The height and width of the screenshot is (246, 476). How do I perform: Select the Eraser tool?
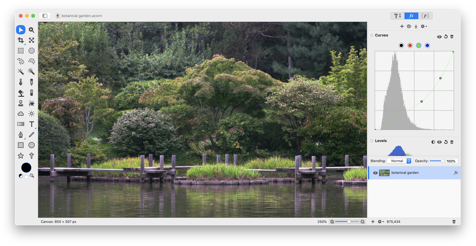[x=31, y=93]
